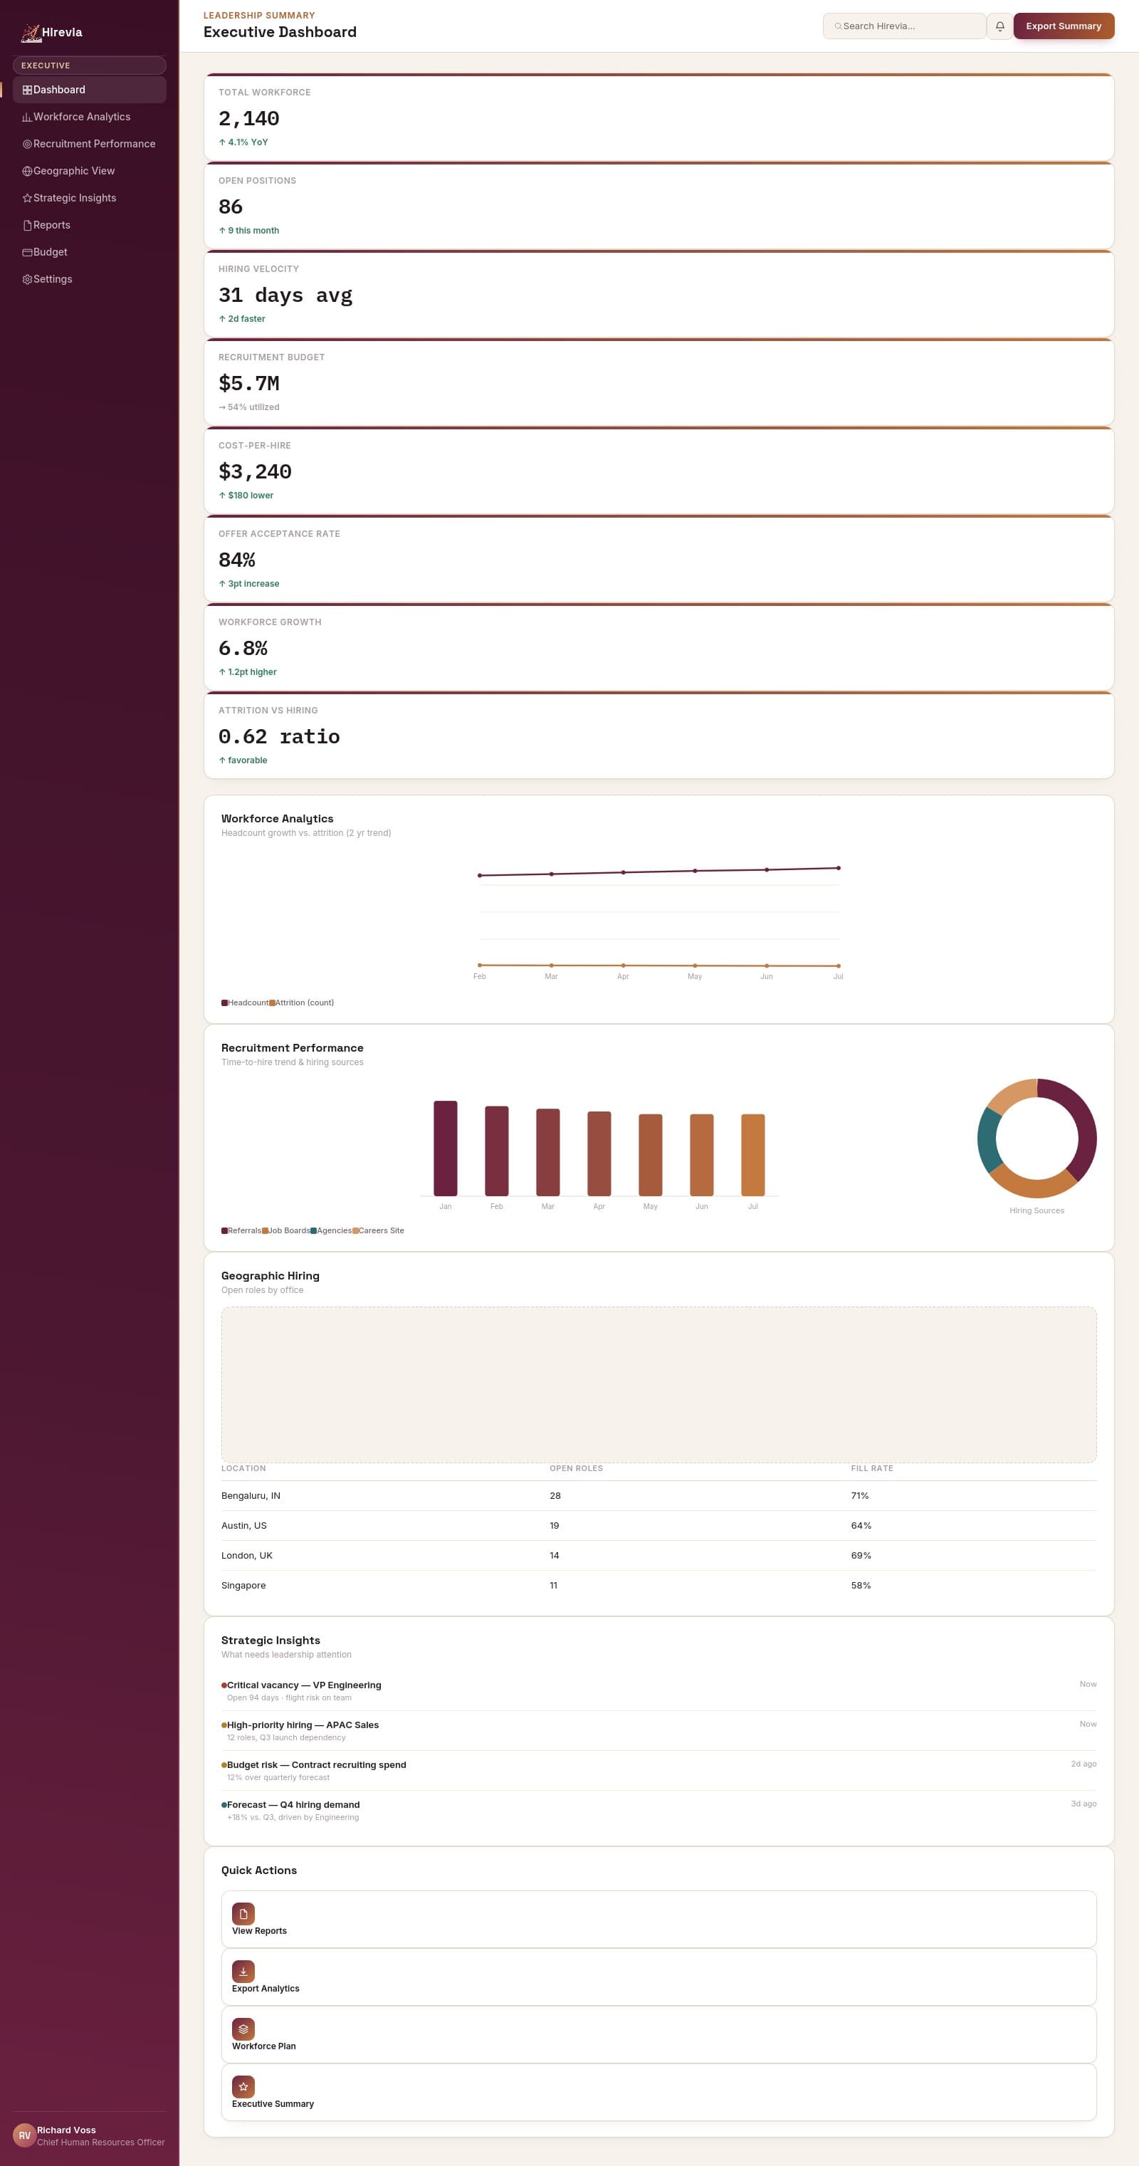Click the Agencies legend swatch

pyautogui.click(x=313, y=1230)
